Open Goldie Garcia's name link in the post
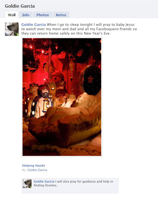The height and width of the screenshot is (199, 158). point(33,24)
